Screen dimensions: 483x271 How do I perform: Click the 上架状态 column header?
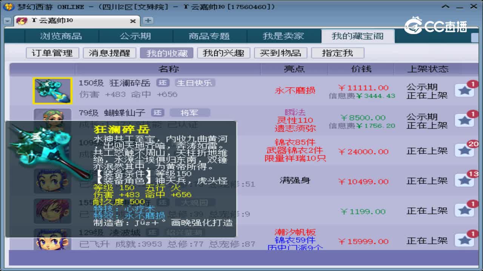428,69
